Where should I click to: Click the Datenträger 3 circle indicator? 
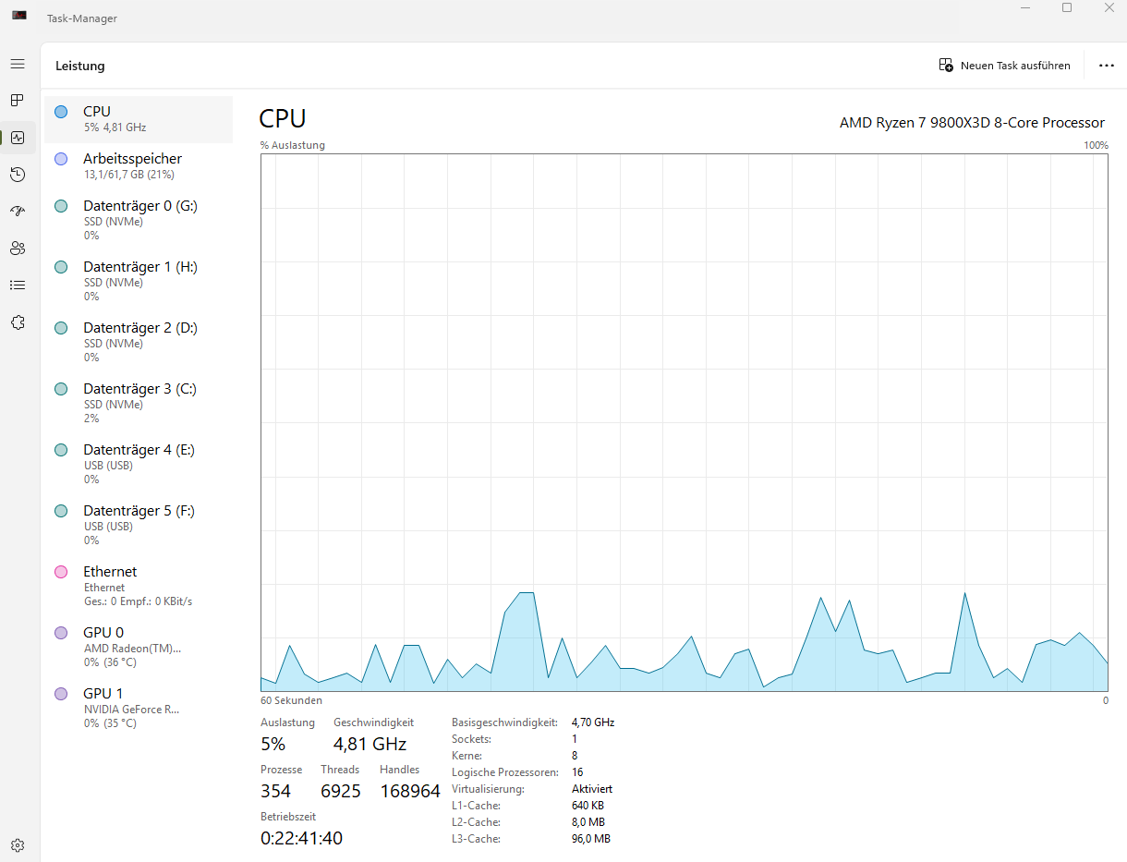coord(61,389)
